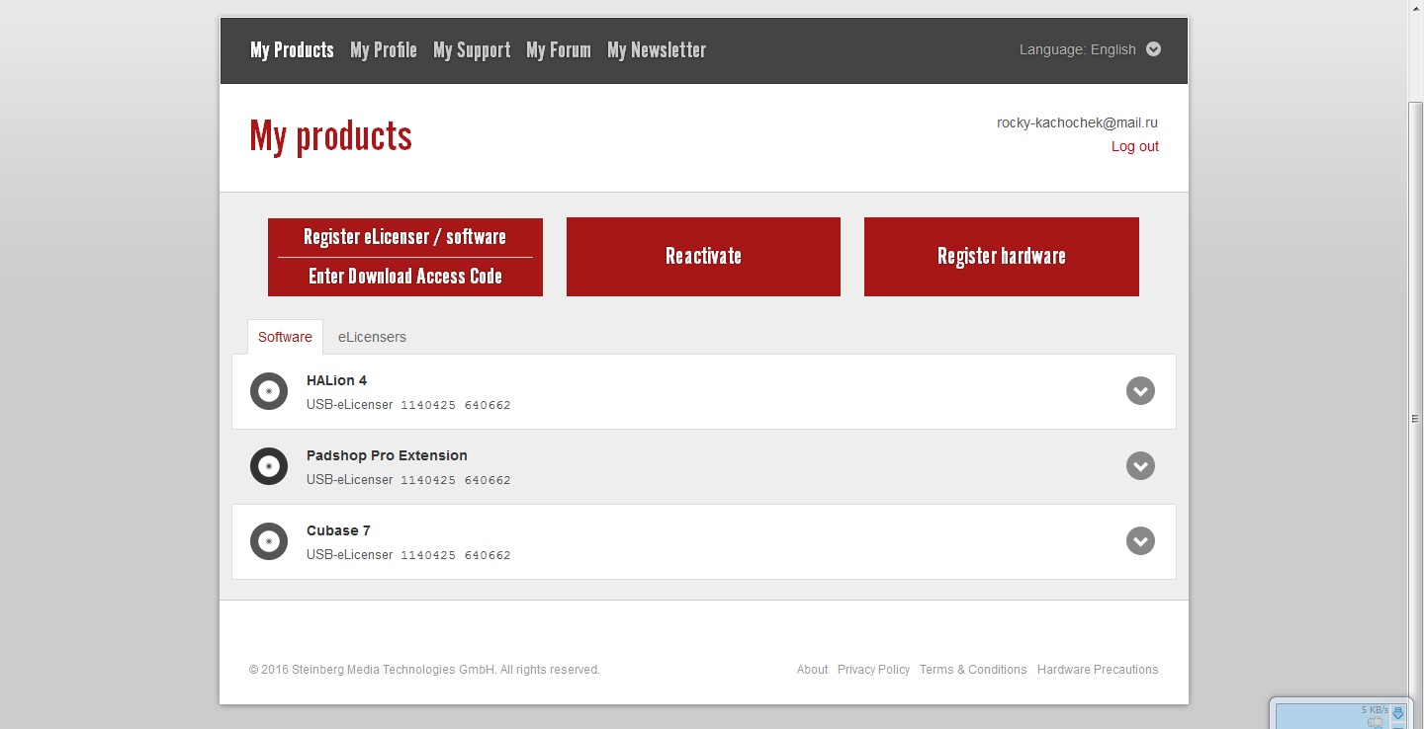The height and width of the screenshot is (729, 1424).
Task: Open the My Profile page
Action: (x=384, y=50)
